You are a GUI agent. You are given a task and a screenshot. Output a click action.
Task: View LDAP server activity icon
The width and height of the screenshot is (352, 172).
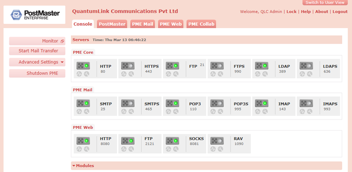click(258, 74)
